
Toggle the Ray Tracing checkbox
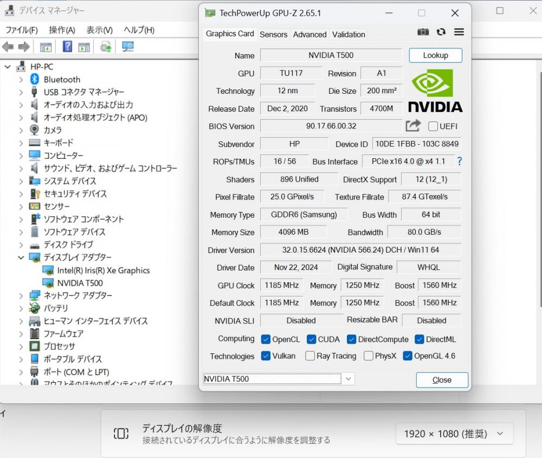(310, 356)
